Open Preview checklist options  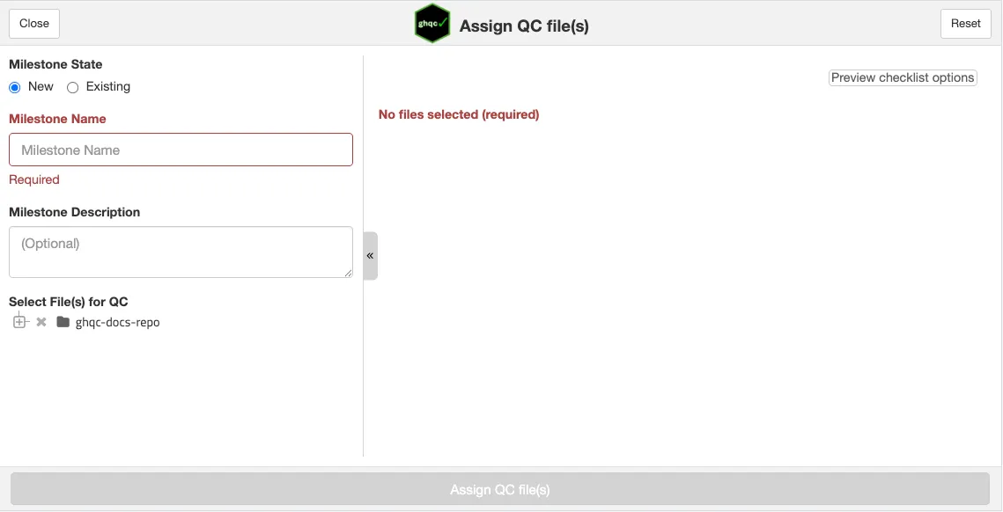903,77
